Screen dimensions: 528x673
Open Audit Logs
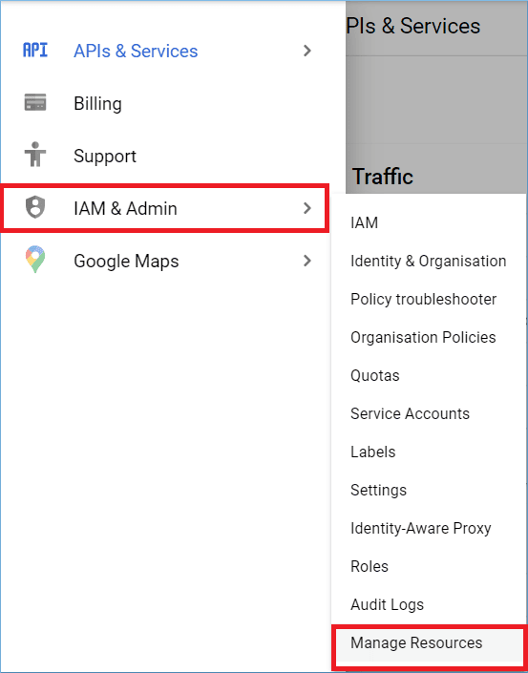point(387,605)
